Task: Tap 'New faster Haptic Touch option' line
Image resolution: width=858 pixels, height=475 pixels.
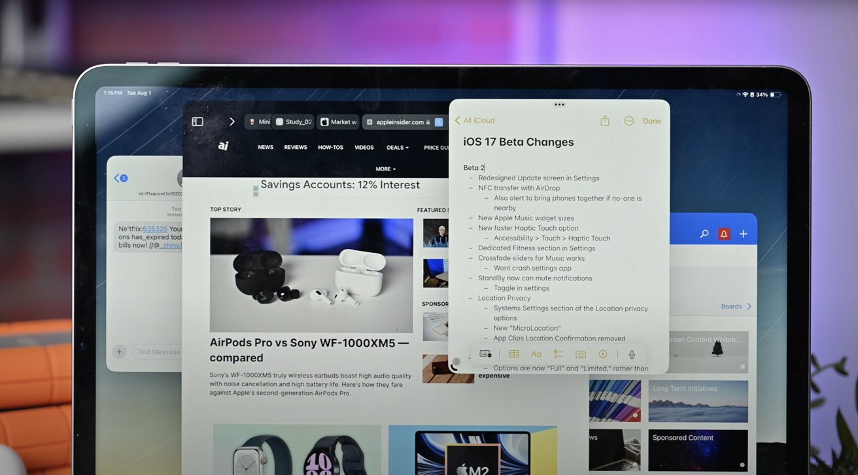Action: pyautogui.click(x=528, y=228)
